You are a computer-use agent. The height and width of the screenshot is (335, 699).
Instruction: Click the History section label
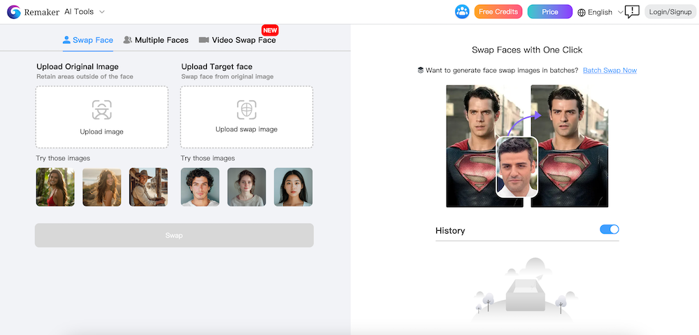click(450, 231)
